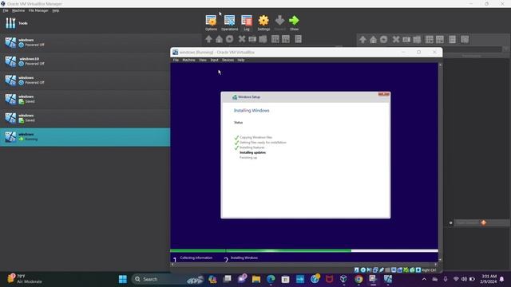The height and width of the screenshot is (287, 511).
Task: Open the Manager's Help menu
Action: coord(56,10)
